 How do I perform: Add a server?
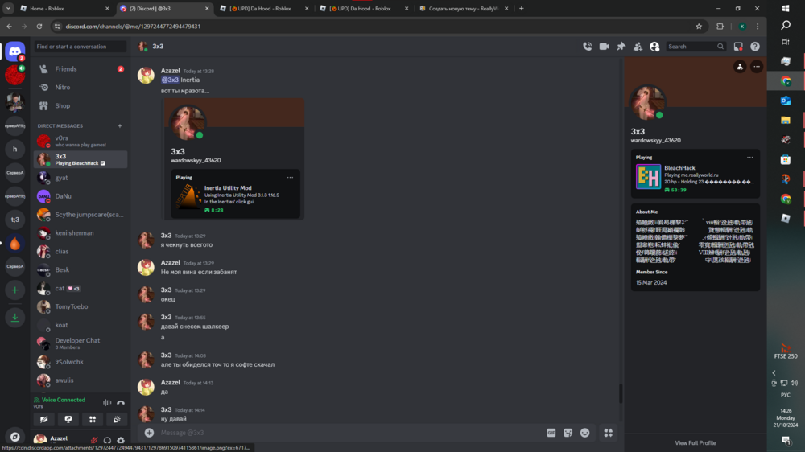pyautogui.click(x=14, y=290)
